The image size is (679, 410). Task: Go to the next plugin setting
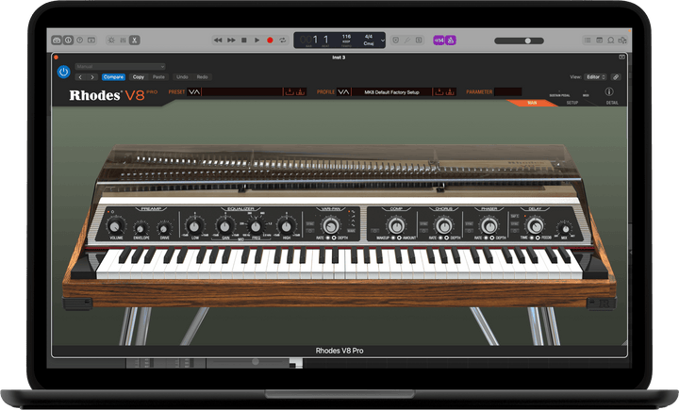tap(92, 77)
